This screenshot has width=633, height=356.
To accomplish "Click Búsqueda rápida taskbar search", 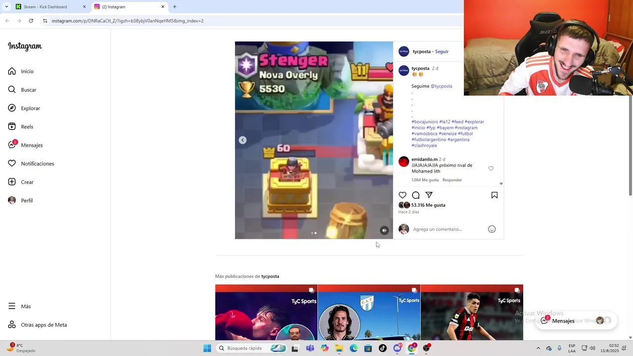I will coord(252,348).
